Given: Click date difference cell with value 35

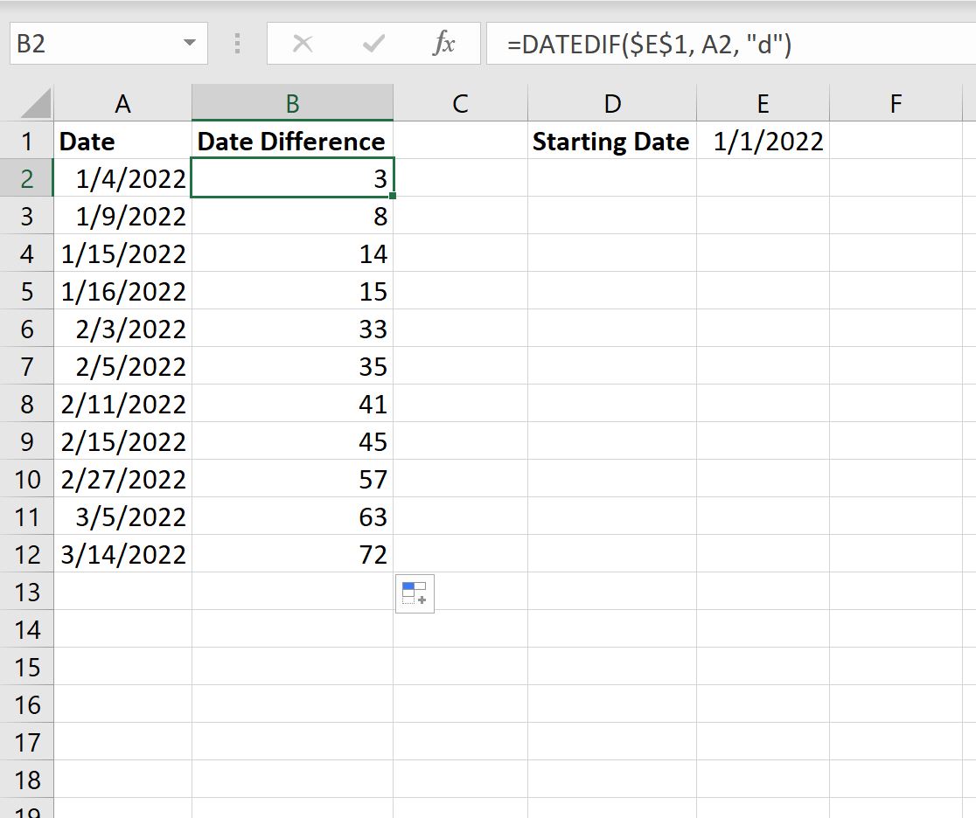Looking at the screenshot, I should pos(293,366).
